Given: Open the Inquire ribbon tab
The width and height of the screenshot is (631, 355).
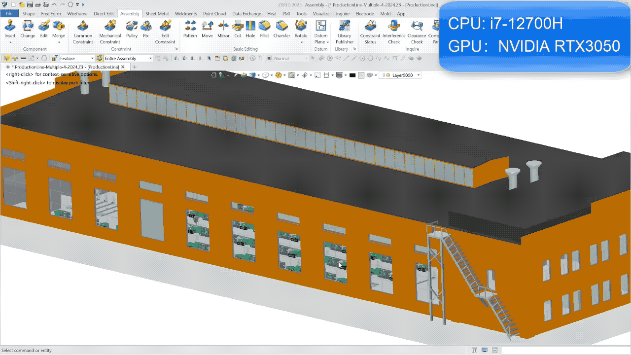Looking at the screenshot, I should tap(343, 14).
